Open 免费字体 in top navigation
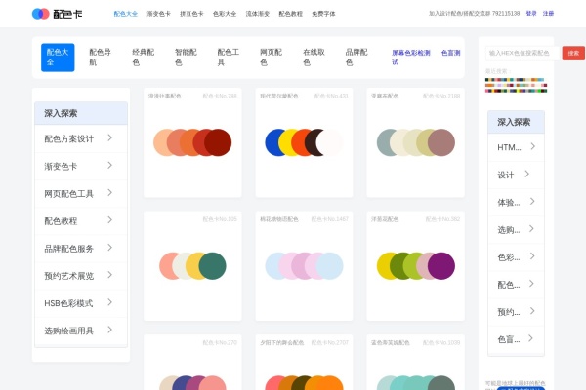Image resolution: width=586 pixels, height=390 pixels. pos(323,14)
